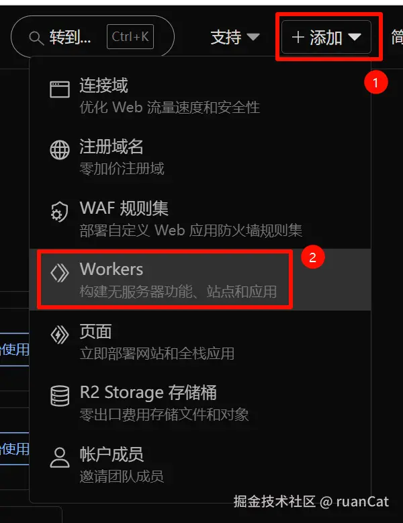The height and width of the screenshot is (523, 403).
Task: Select the 连接域 menu entry
Action: click(200, 95)
